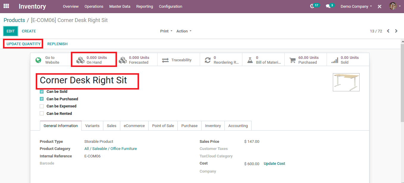Screen dimensions: 404x183
Task: Click the EDIT button
Action: click(x=11, y=31)
